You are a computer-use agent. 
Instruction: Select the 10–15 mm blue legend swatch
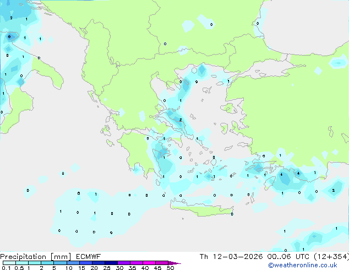pyautogui.click(x=73, y=263)
